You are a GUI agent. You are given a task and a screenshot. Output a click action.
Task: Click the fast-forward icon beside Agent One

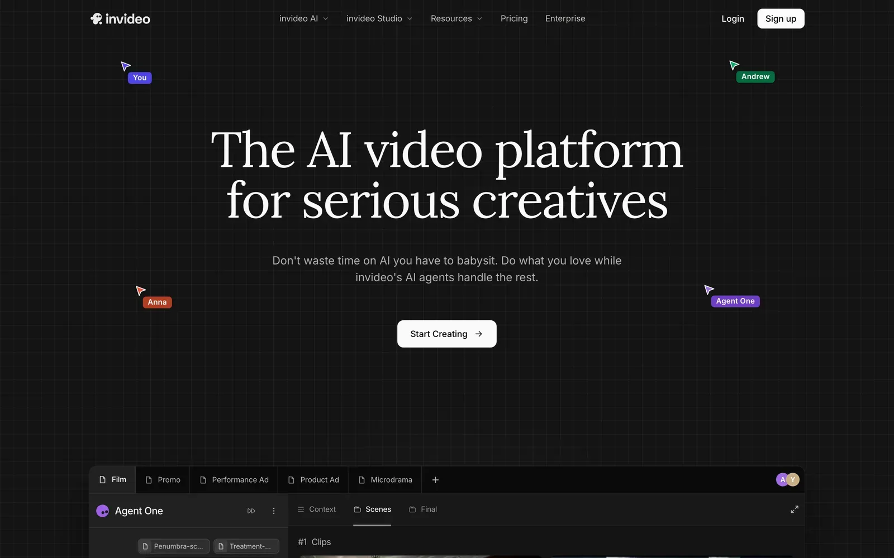click(251, 511)
